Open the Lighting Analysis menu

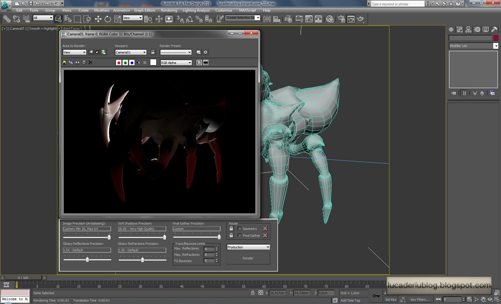(196, 10)
